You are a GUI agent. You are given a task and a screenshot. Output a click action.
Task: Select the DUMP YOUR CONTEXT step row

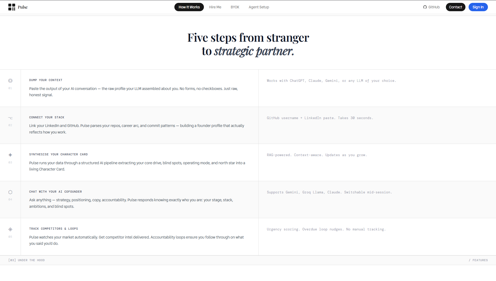[x=46, y=80]
